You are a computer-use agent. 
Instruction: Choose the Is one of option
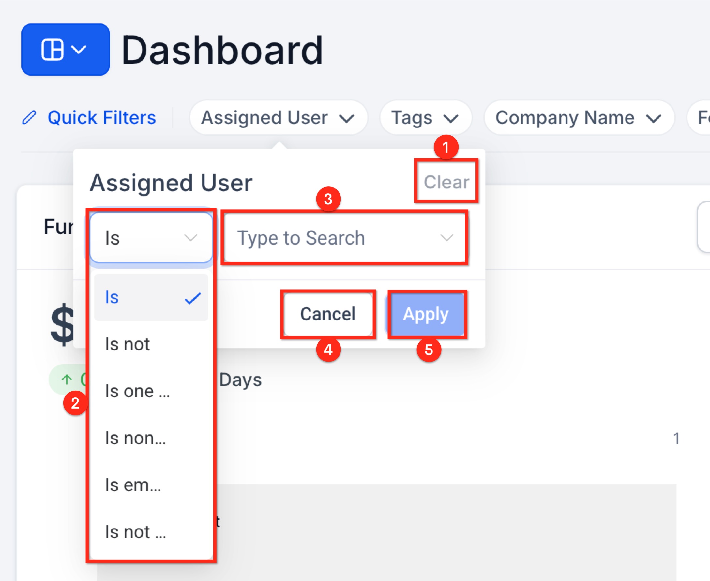(137, 391)
